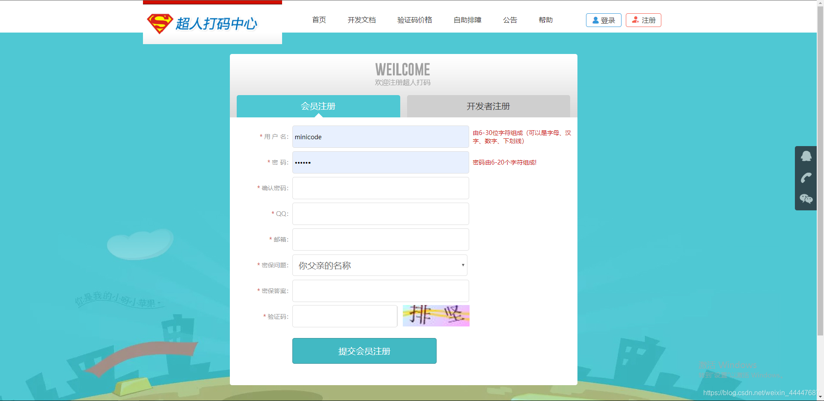Submit with 提交会员注册 button
The height and width of the screenshot is (401, 824).
coord(364,351)
